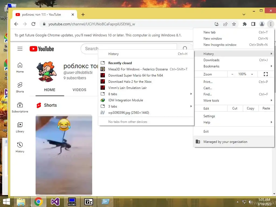Click the channel avatar image
276x207 pixels.
pyautogui.click(x=46, y=72)
